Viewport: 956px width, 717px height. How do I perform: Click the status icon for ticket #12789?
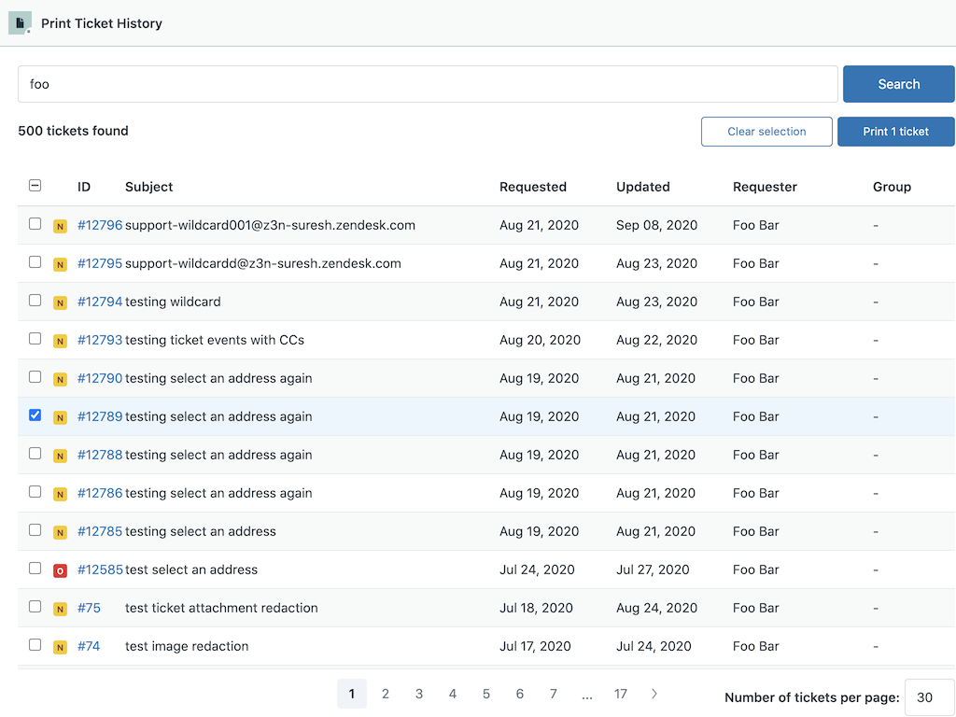point(60,417)
